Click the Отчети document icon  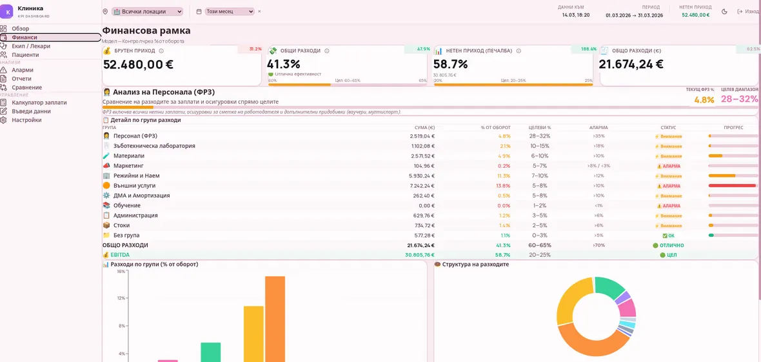point(3,79)
